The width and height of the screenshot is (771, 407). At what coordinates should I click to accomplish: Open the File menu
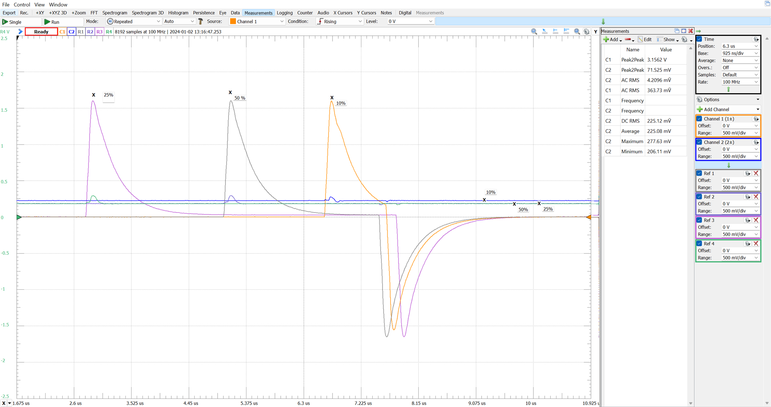(x=6, y=5)
